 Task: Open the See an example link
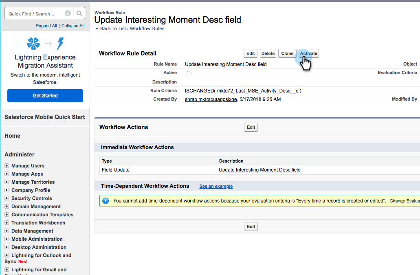(216, 186)
